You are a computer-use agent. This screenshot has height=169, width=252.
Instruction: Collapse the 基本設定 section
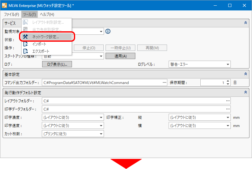point(246,74)
